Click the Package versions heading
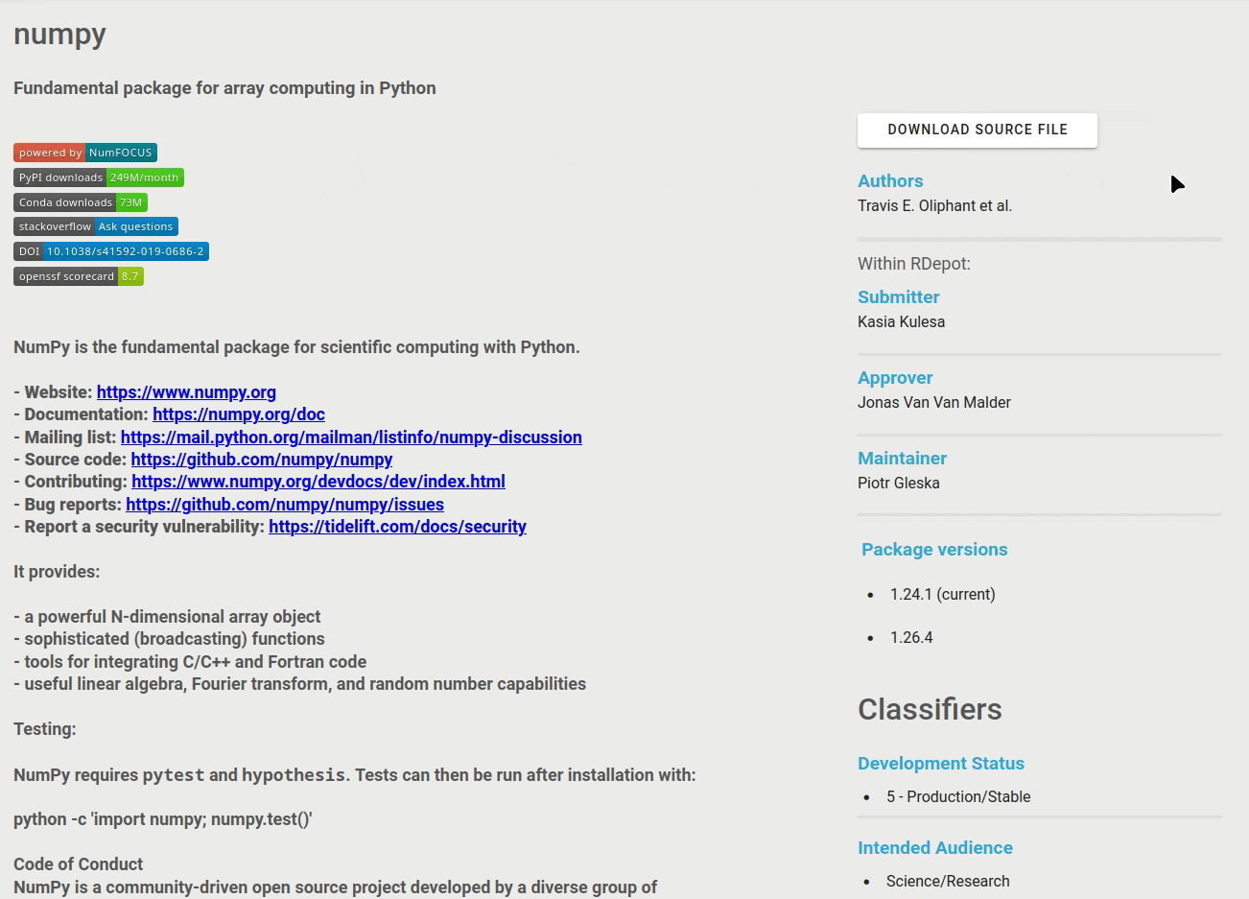 (x=934, y=550)
